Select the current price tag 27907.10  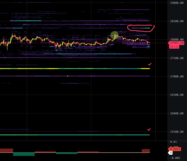176,43
